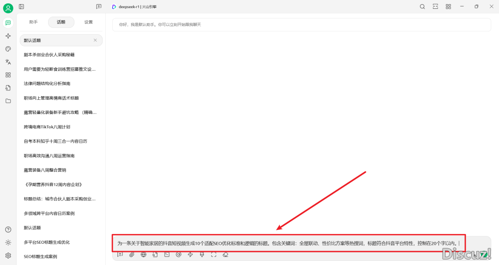This screenshot has width=499, height=265.
Task: Toggle the sidebar collapse button at top
Action: click(x=22, y=6)
